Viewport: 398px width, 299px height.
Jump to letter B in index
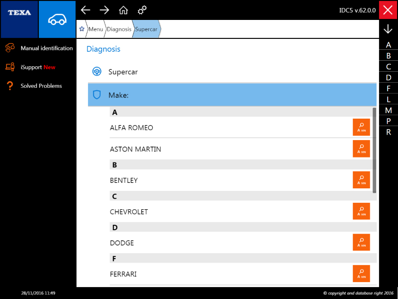coord(389,56)
